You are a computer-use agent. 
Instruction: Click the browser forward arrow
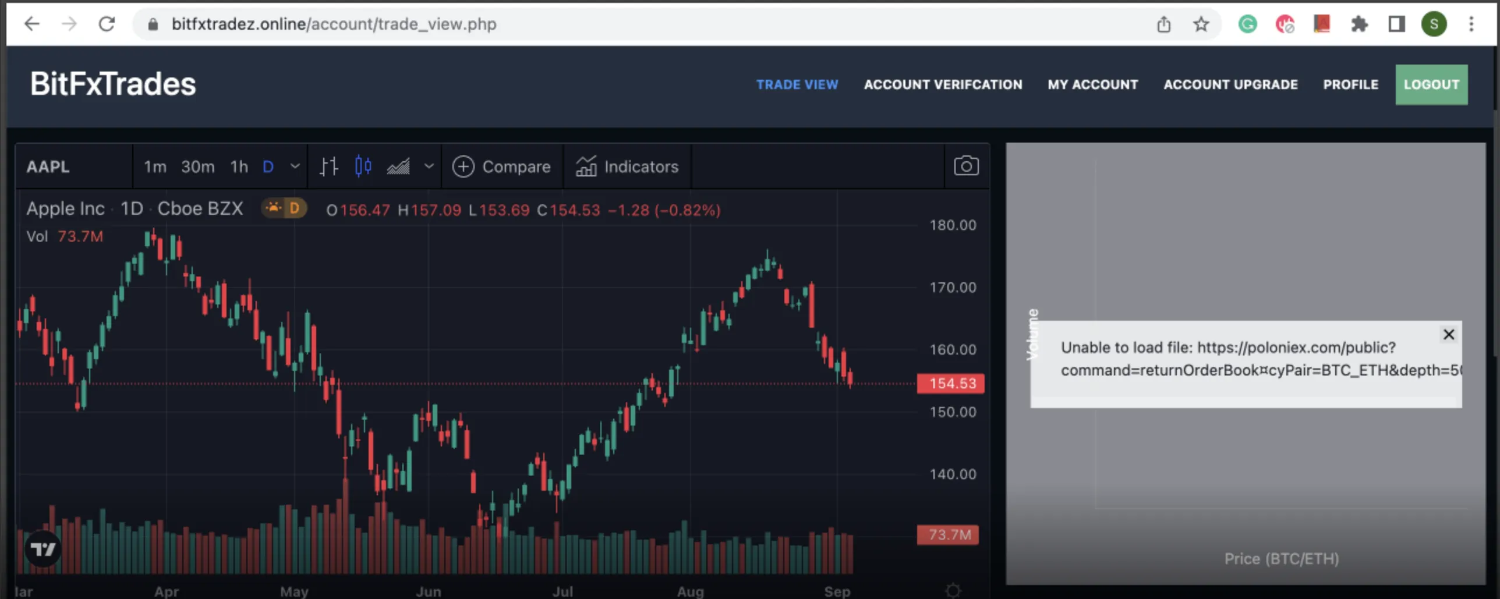(69, 24)
